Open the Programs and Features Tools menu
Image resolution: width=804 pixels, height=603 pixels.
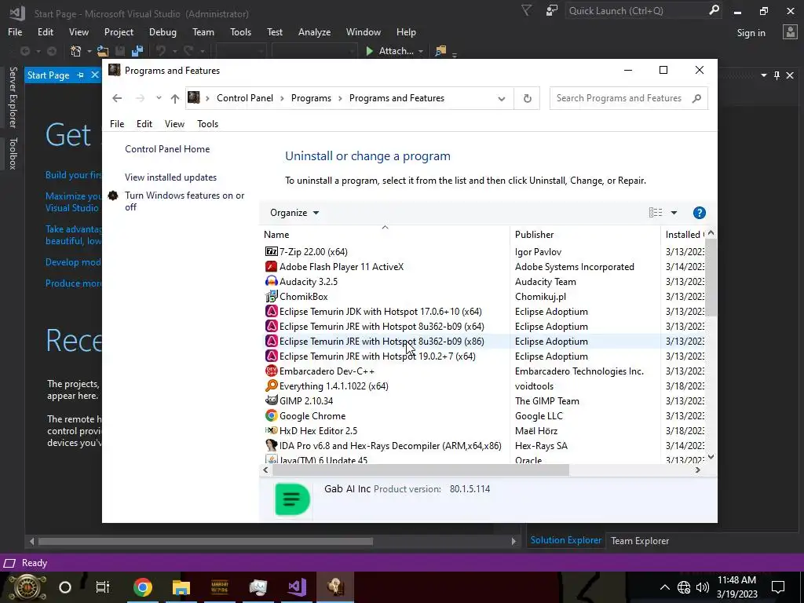click(x=207, y=123)
